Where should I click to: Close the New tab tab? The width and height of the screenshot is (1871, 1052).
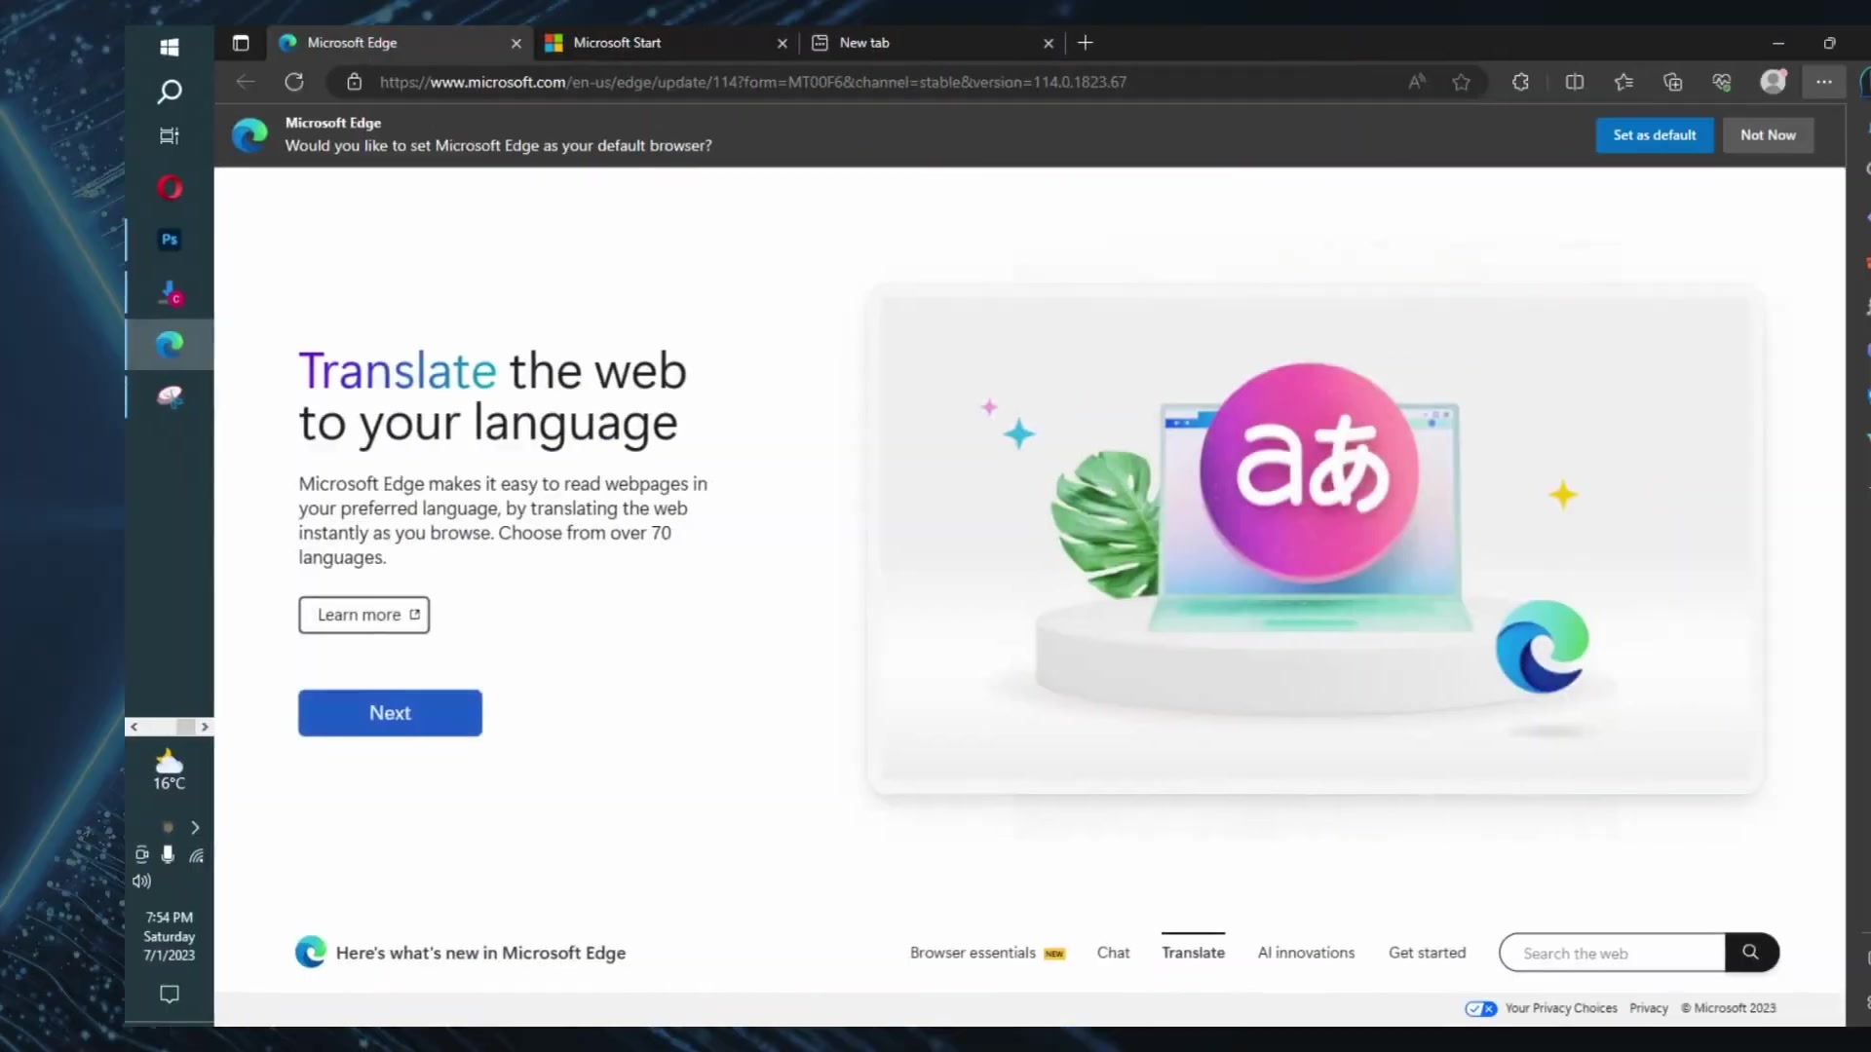[x=1049, y=43]
